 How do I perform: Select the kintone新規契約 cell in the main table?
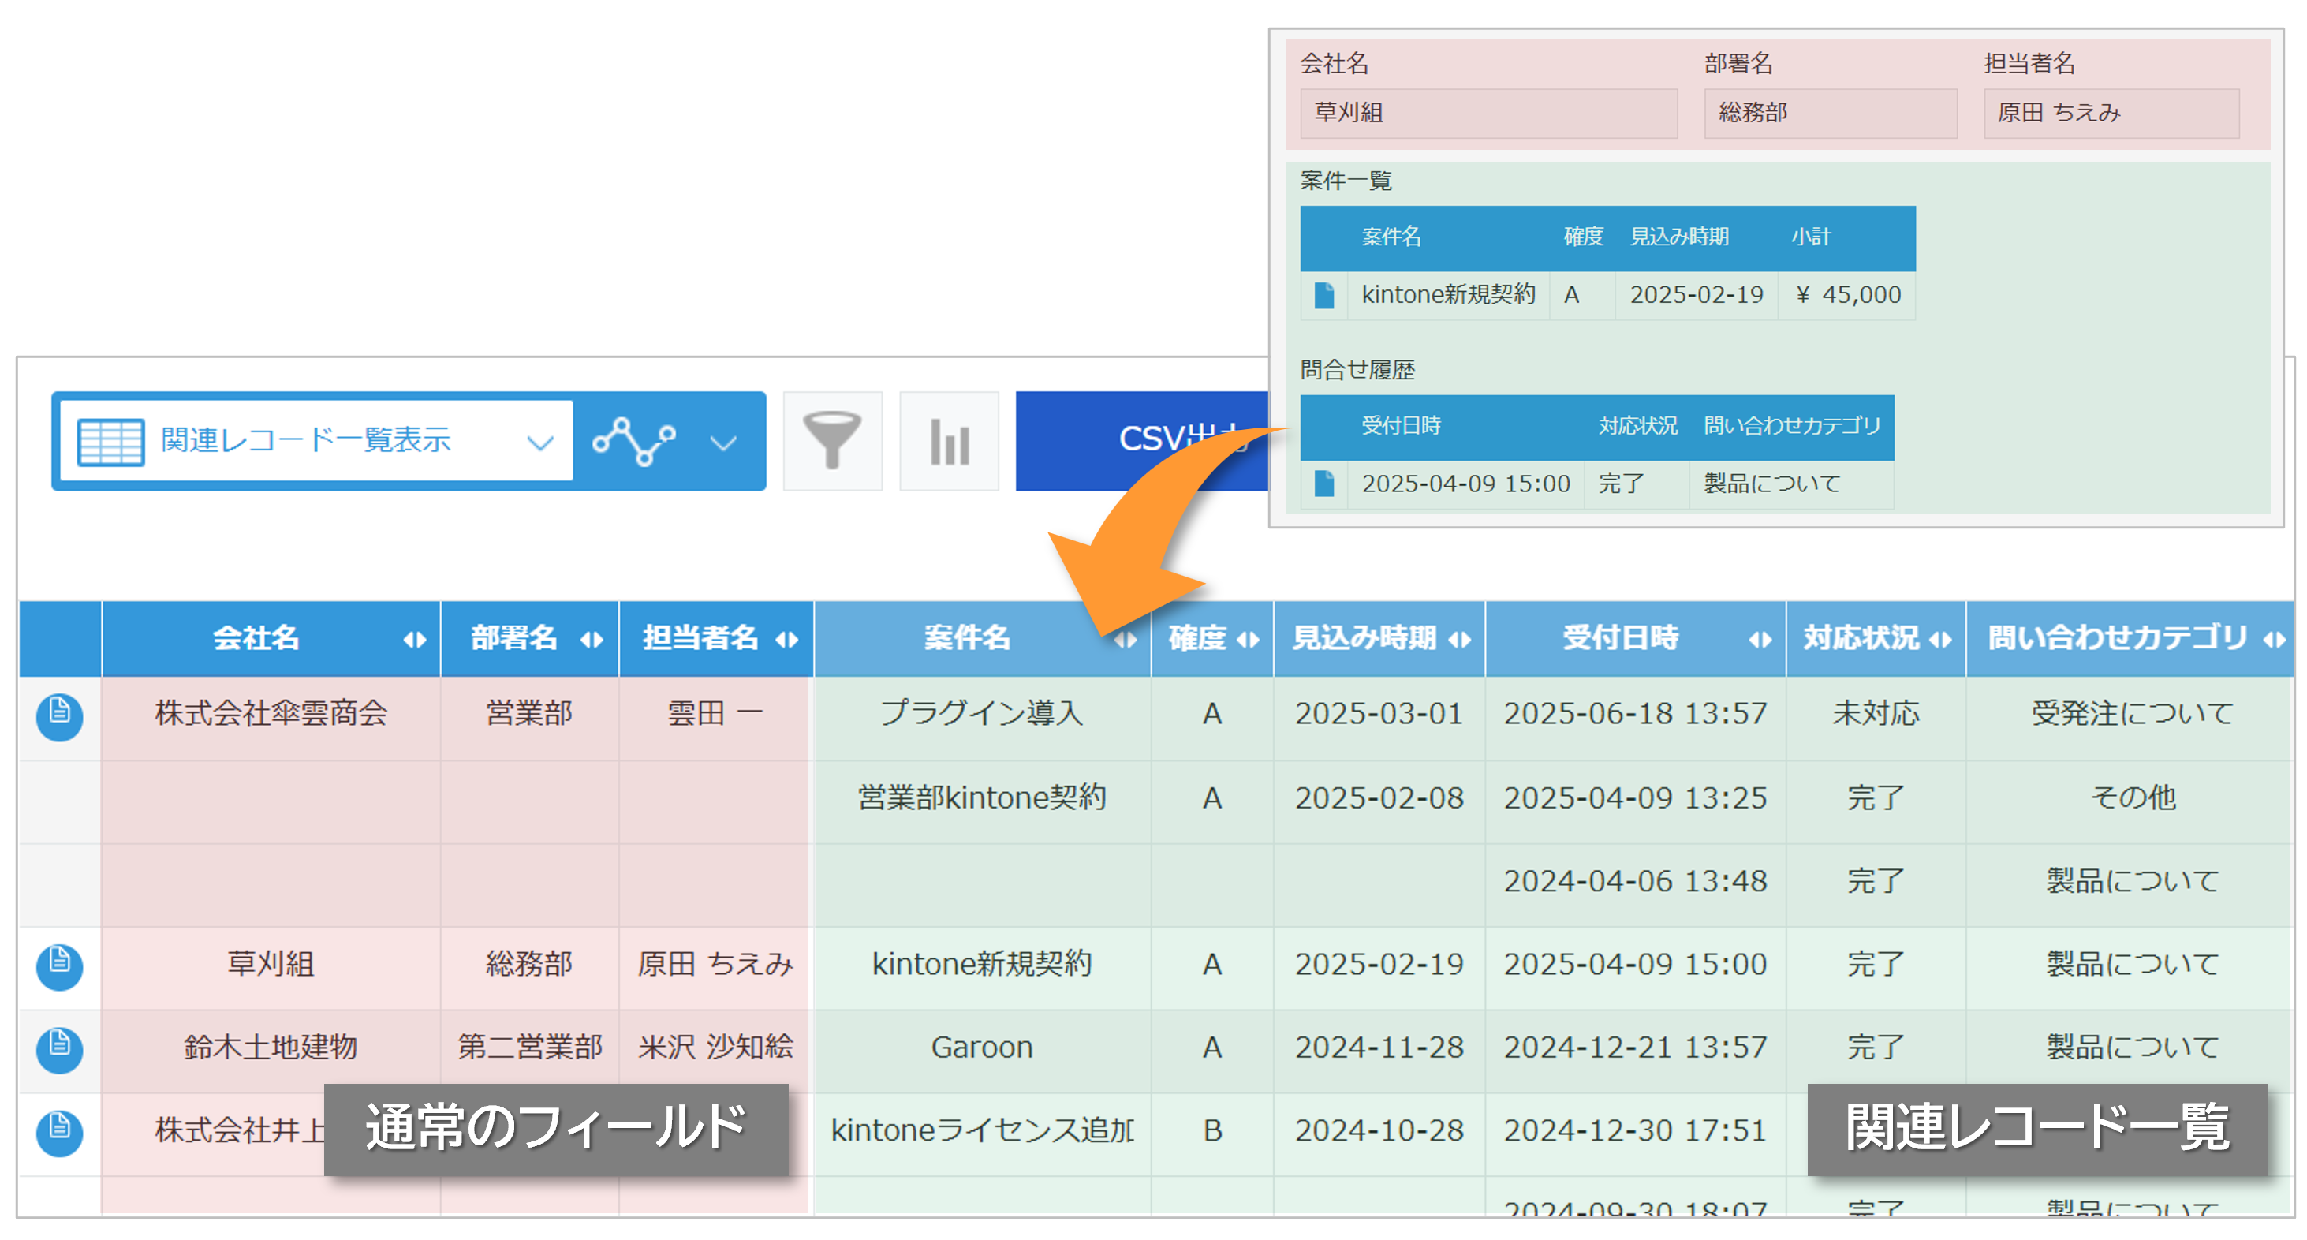pyautogui.click(x=981, y=967)
